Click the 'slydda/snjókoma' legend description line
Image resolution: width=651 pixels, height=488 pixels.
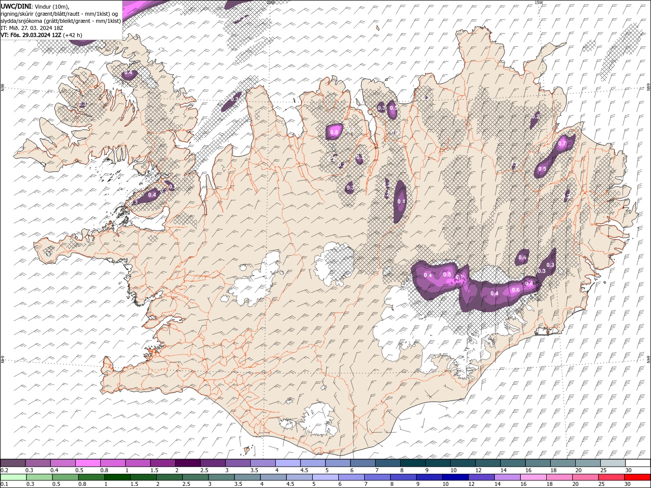[x=61, y=21]
